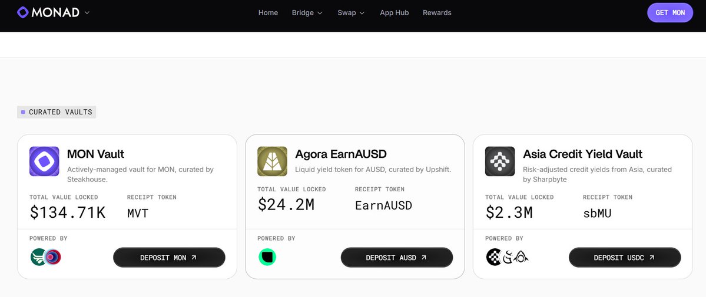Click the arrow icon on DEPOSIT USDC
Image resolution: width=706 pixels, height=297 pixels.
[651, 258]
